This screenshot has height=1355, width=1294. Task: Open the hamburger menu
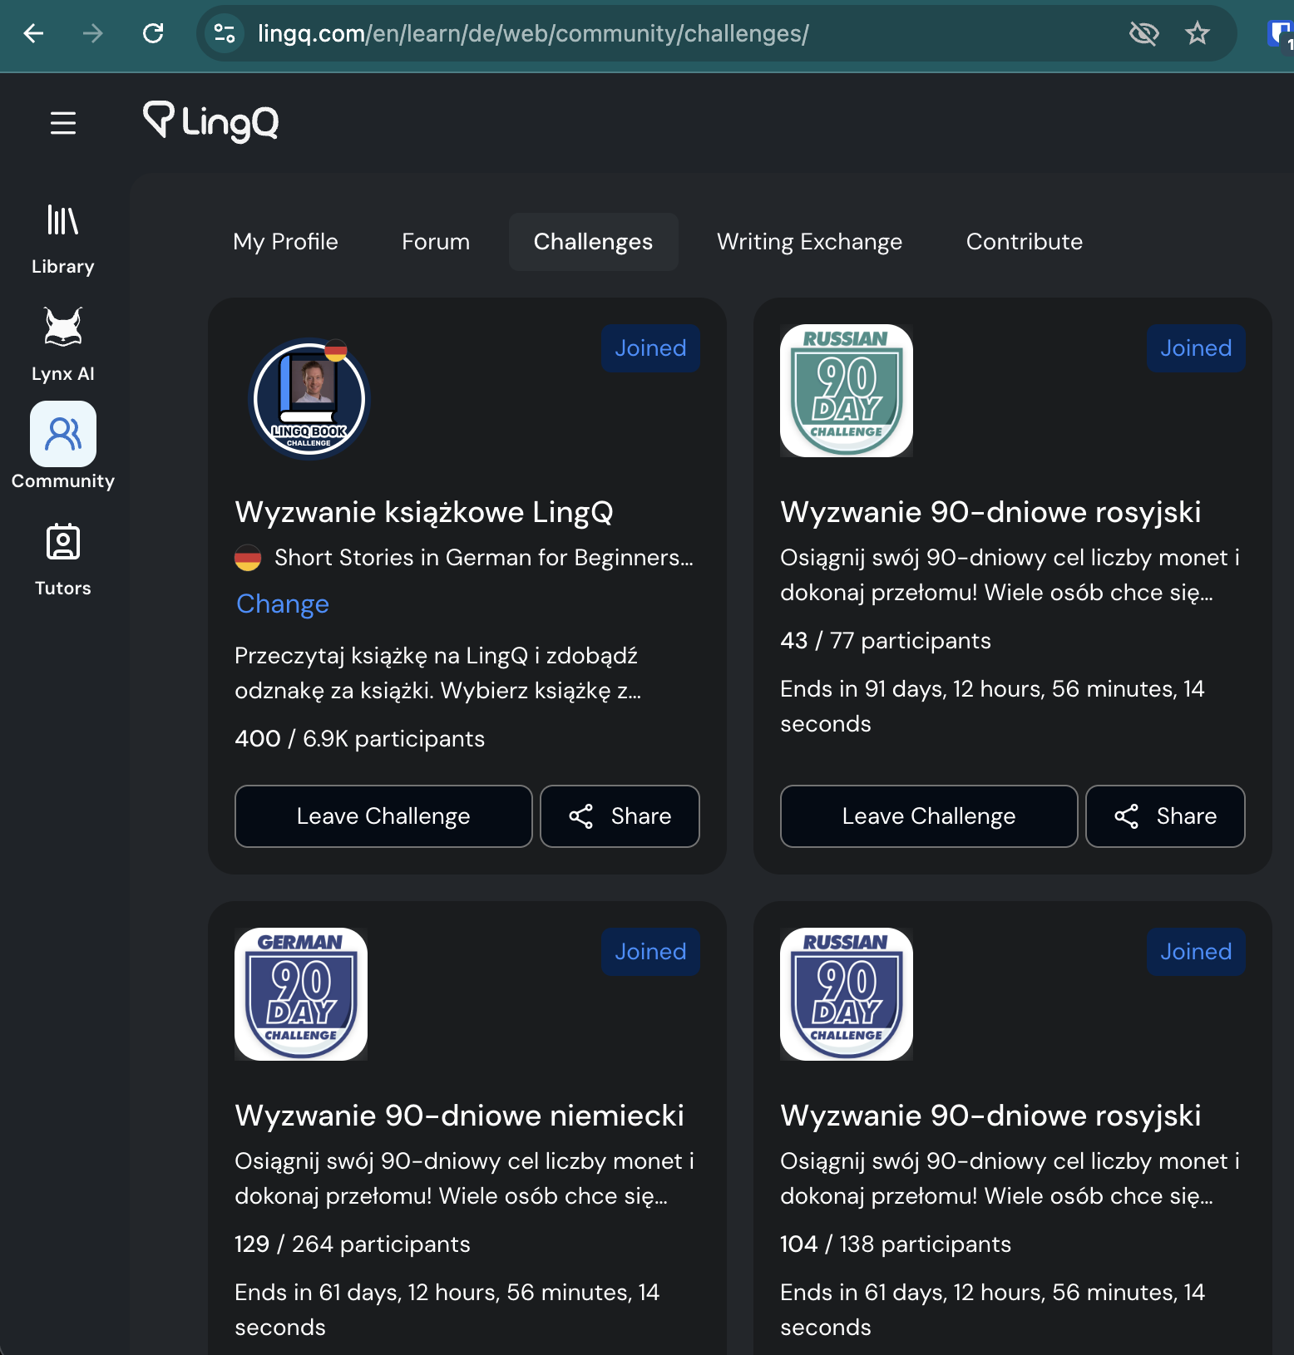point(63,123)
